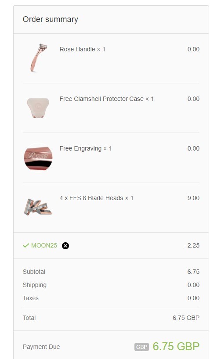Remove the MOON25 discount code
Image resolution: width=210 pixels, height=359 pixels.
click(x=65, y=246)
